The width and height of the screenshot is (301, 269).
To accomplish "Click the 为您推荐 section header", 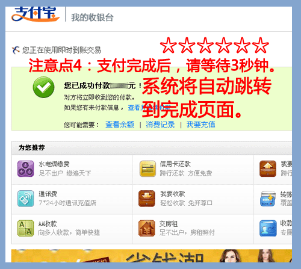I will coord(31,147).
